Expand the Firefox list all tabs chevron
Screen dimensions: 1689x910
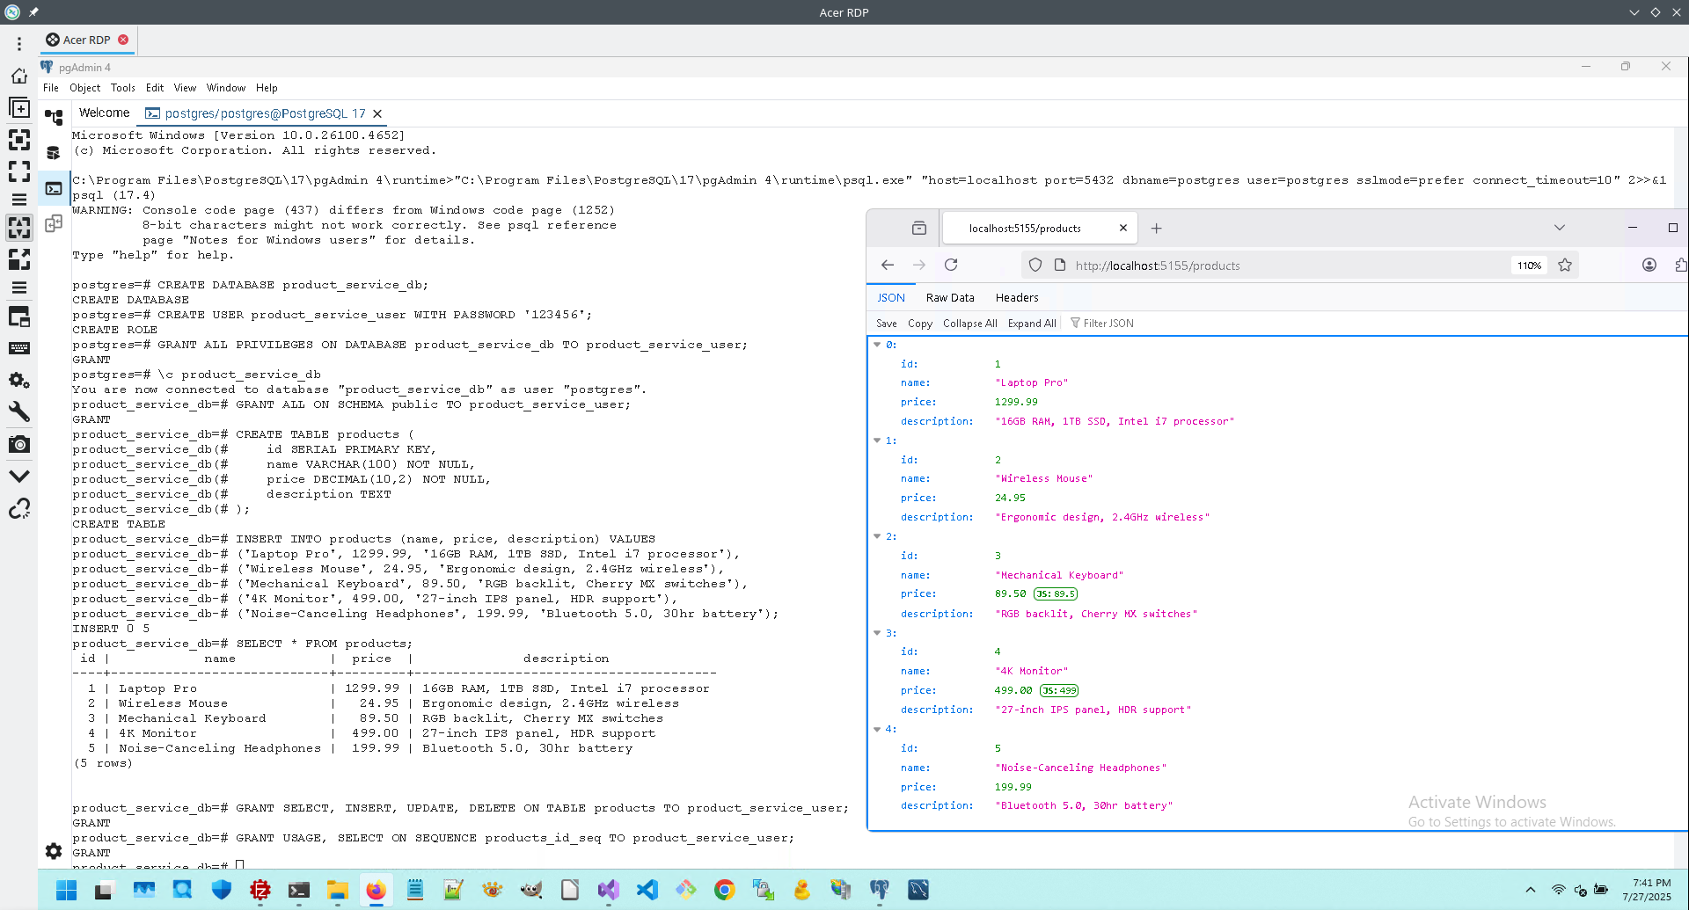click(x=1560, y=228)
